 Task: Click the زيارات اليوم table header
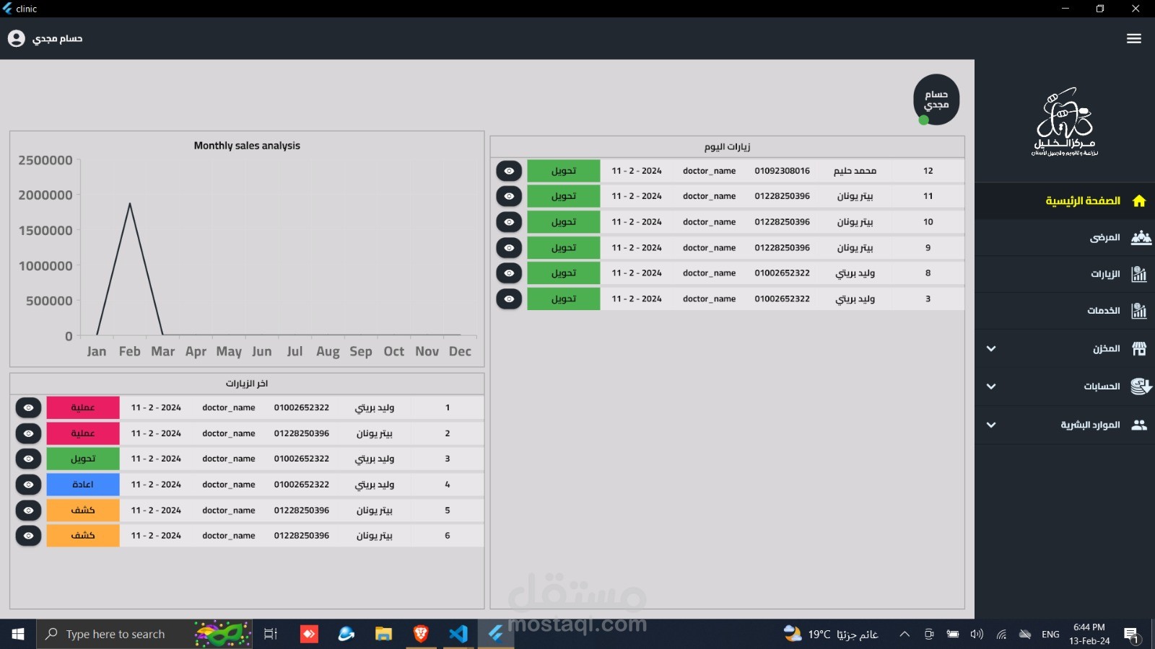[728, 147]
